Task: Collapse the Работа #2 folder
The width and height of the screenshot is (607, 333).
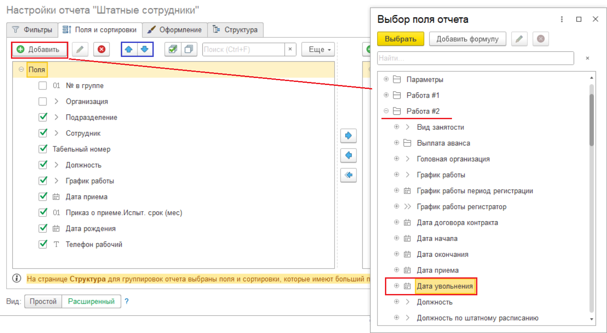Action: pyautogui.click(x=386, y=111)
